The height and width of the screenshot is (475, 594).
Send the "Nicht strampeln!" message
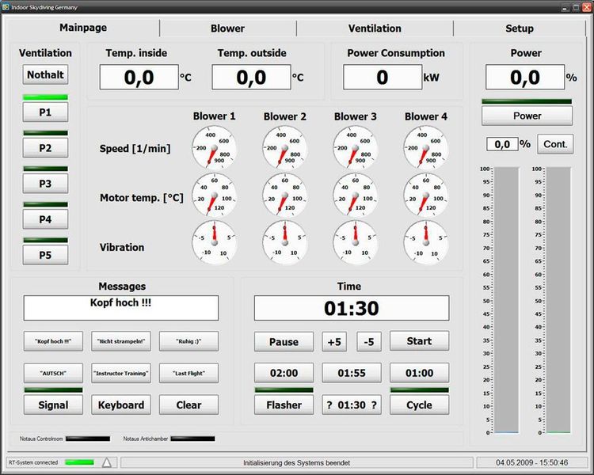[x=121, y=341]
